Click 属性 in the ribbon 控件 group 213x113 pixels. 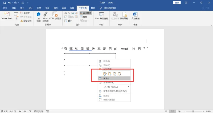(x=84, y=17)
